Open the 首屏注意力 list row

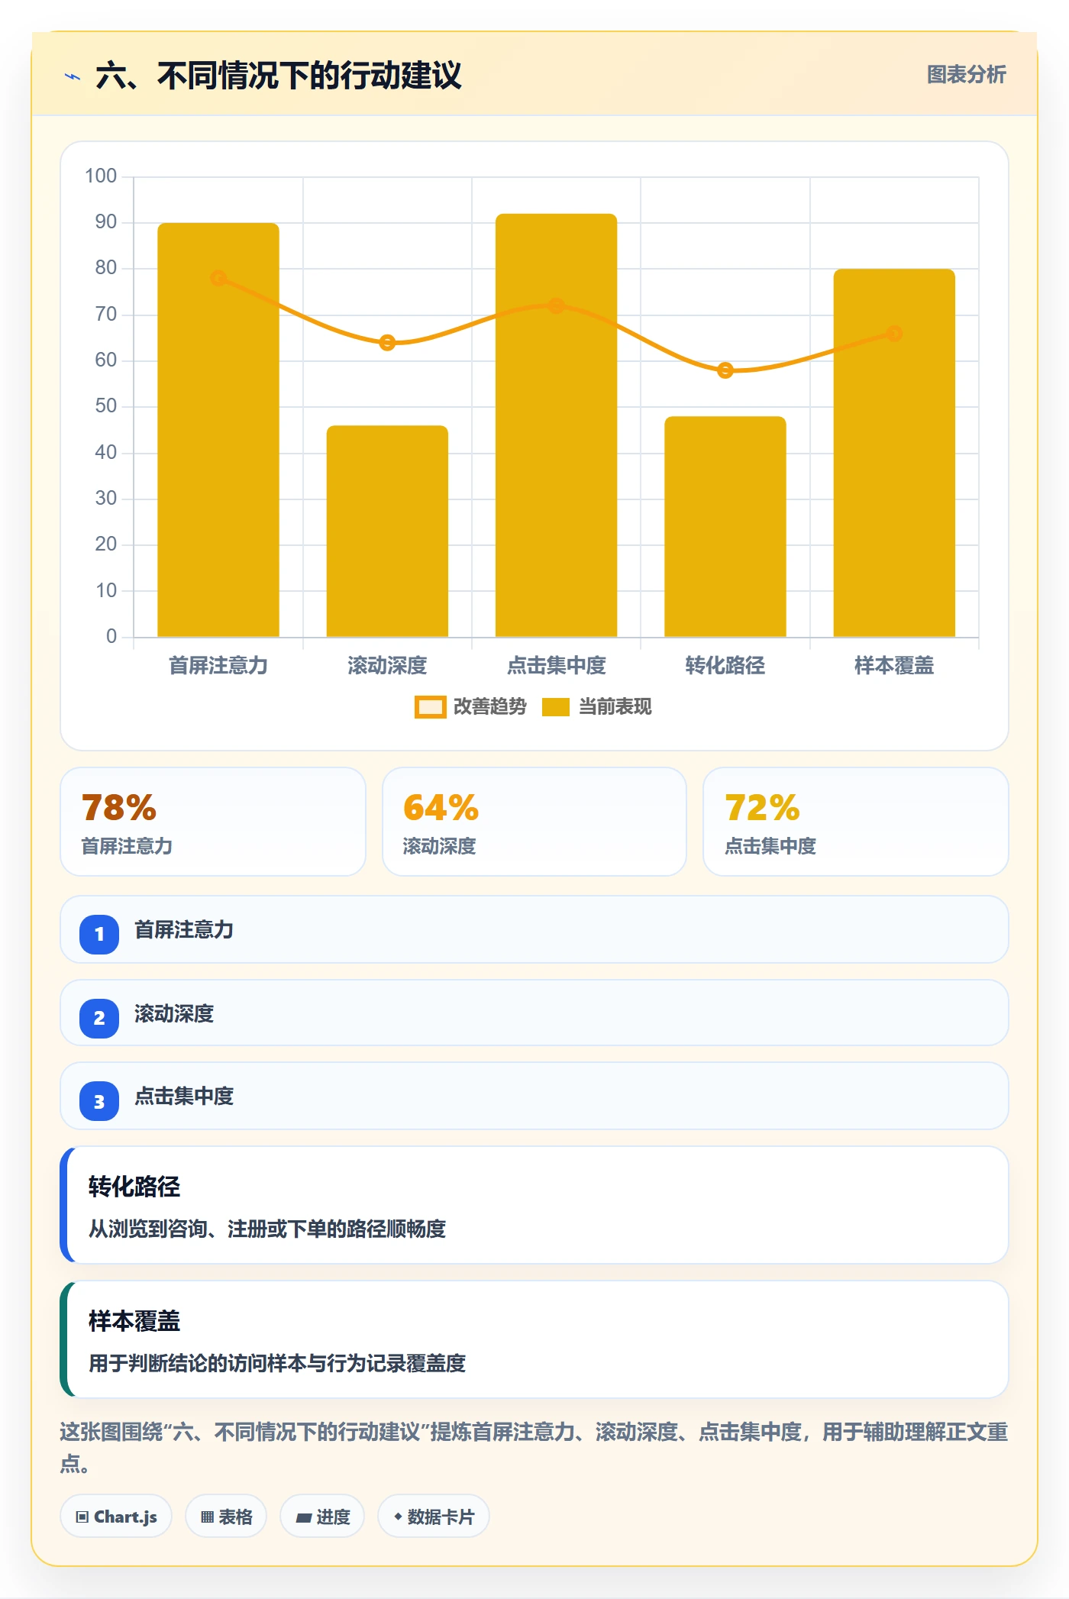click(x=534, y=929)
